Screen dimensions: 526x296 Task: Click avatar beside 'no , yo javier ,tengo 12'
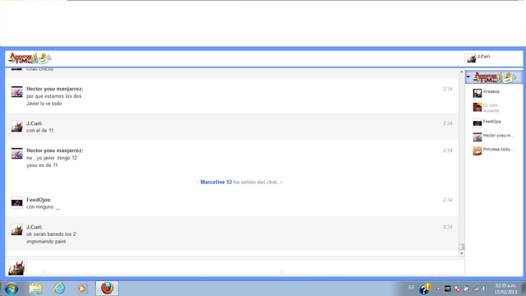pos(16,154)
